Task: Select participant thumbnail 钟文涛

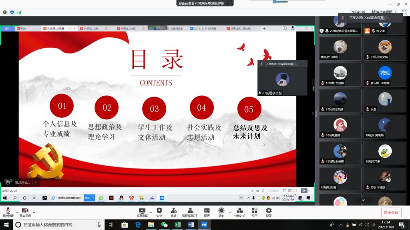Action: 384,25
